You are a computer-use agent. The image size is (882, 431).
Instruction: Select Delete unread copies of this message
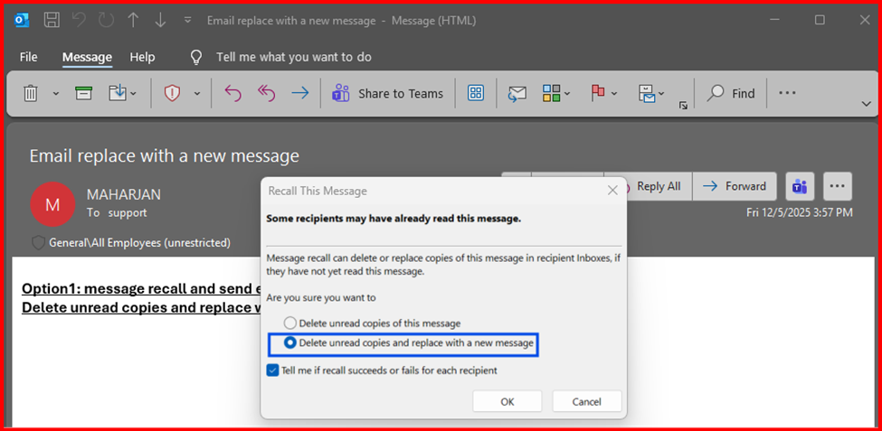290,323
